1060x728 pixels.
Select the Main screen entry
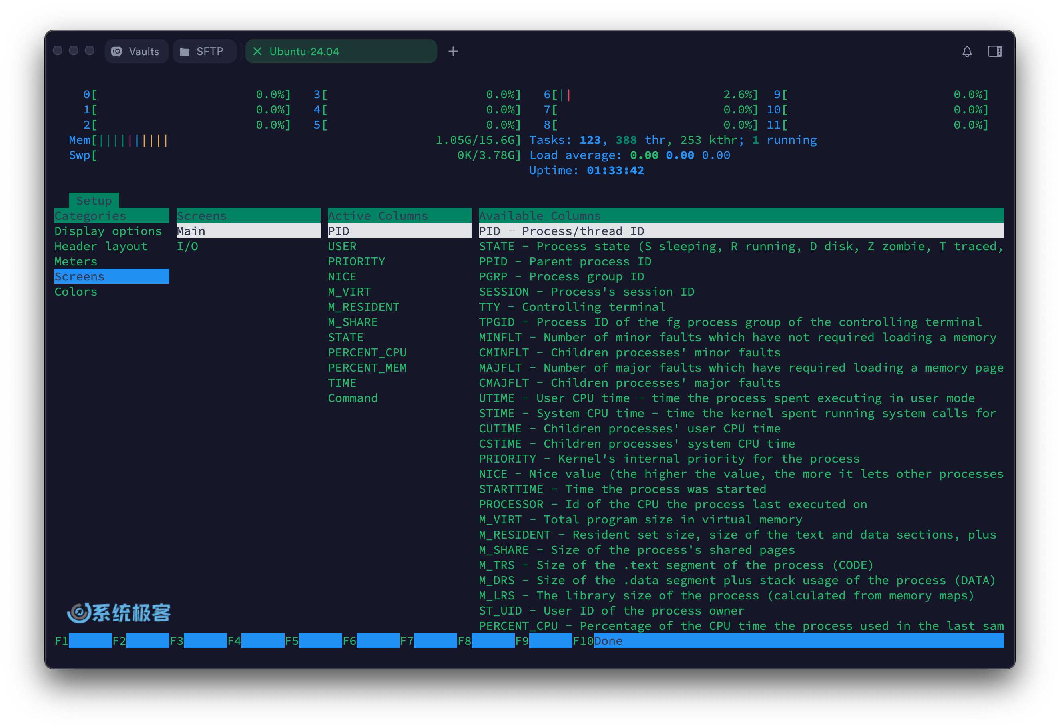(248, 231)
